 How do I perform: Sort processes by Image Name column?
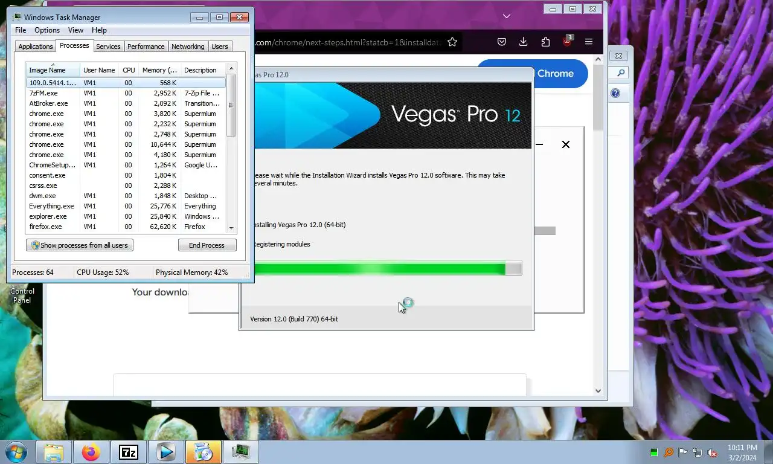coord(53,70)
